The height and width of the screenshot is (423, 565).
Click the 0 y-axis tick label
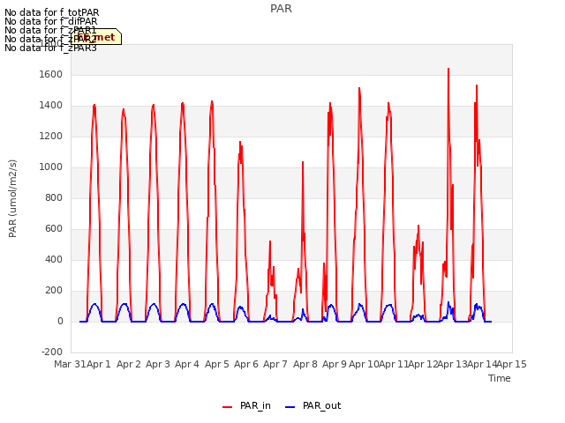pos(60,322)
